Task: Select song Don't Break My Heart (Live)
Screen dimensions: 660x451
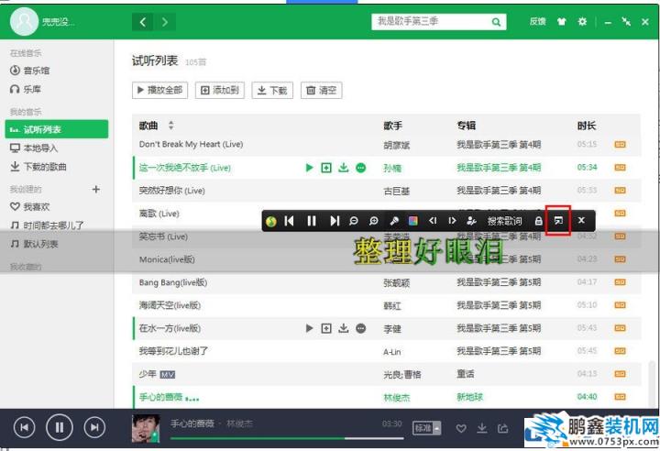Action: click(191, 144)
